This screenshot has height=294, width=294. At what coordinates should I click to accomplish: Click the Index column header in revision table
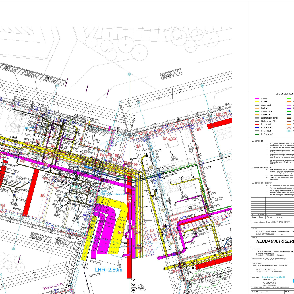[x=254, y=218]
